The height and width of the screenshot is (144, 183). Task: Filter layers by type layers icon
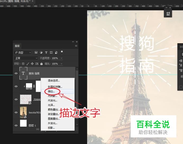[x=46, y=52]
